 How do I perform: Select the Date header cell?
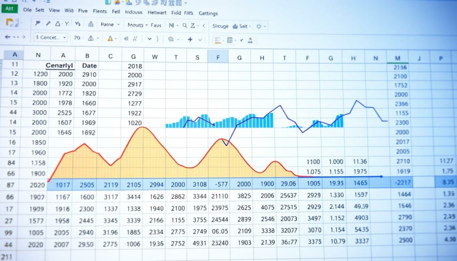point(89,65)
